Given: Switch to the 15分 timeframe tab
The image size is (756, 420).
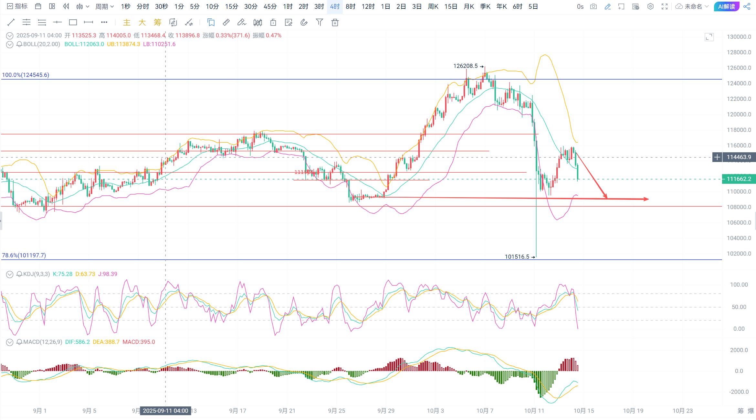Looking at the screenshot, I should click(231, 6).
